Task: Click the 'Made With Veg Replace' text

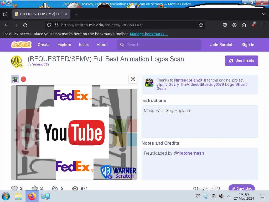Action: (167, 111)
